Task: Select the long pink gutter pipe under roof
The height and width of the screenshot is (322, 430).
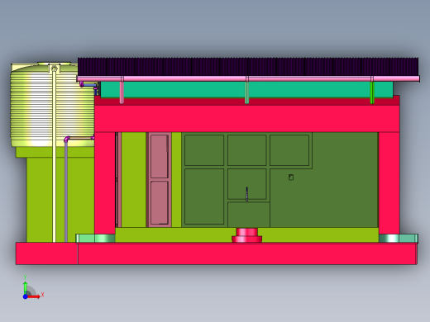Action: (248, 79)
